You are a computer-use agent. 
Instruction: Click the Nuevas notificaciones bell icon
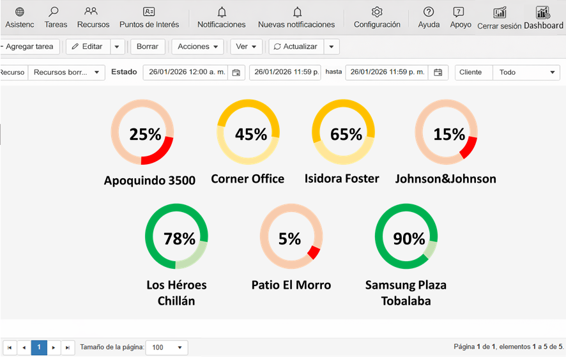(x=297, y=12)
